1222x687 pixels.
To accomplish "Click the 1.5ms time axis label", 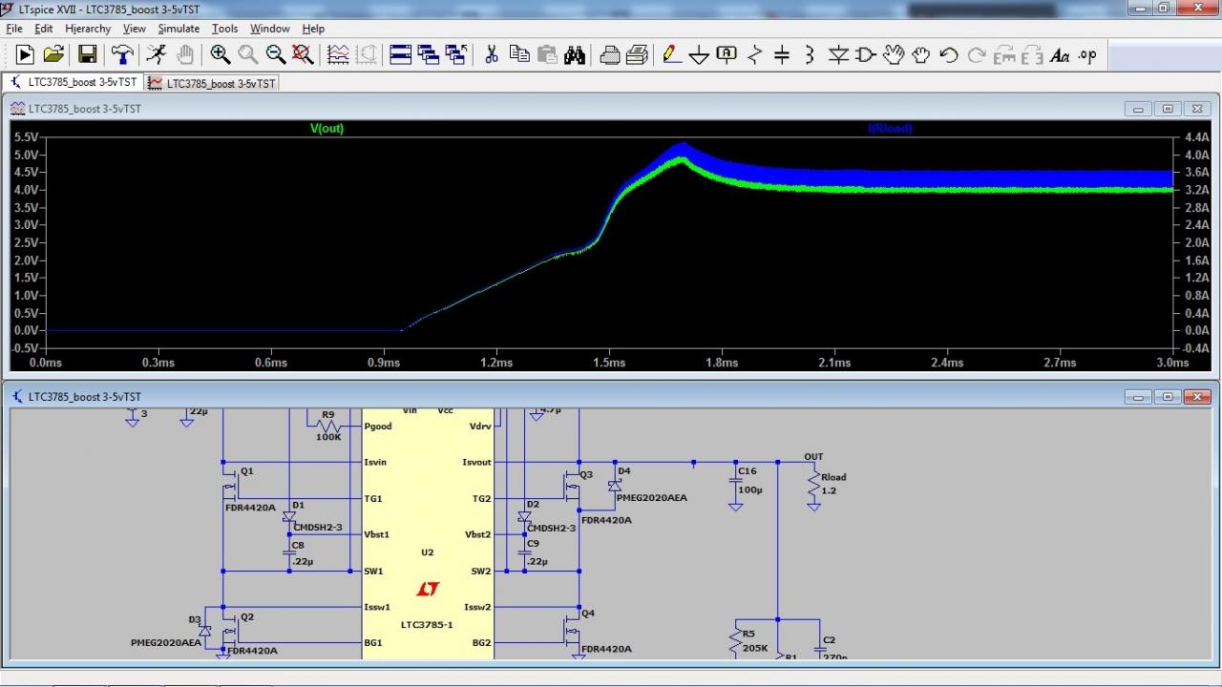I will [609, 363].
